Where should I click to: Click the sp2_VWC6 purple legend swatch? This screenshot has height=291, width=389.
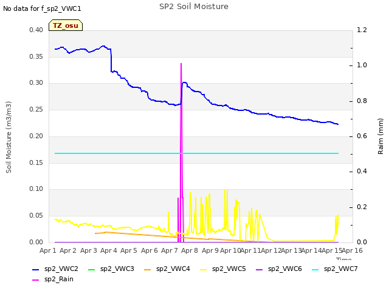tap(260, 270)
